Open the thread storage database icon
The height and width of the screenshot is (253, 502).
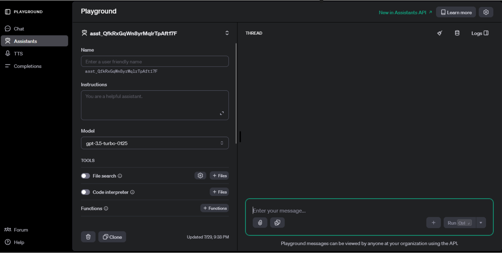457,33
